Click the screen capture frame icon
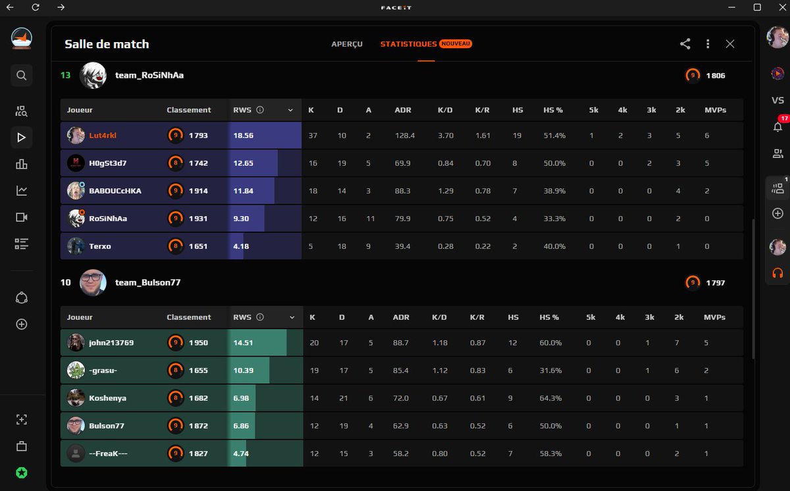Viewport: 790px width, 491px height. coord(21,419)
